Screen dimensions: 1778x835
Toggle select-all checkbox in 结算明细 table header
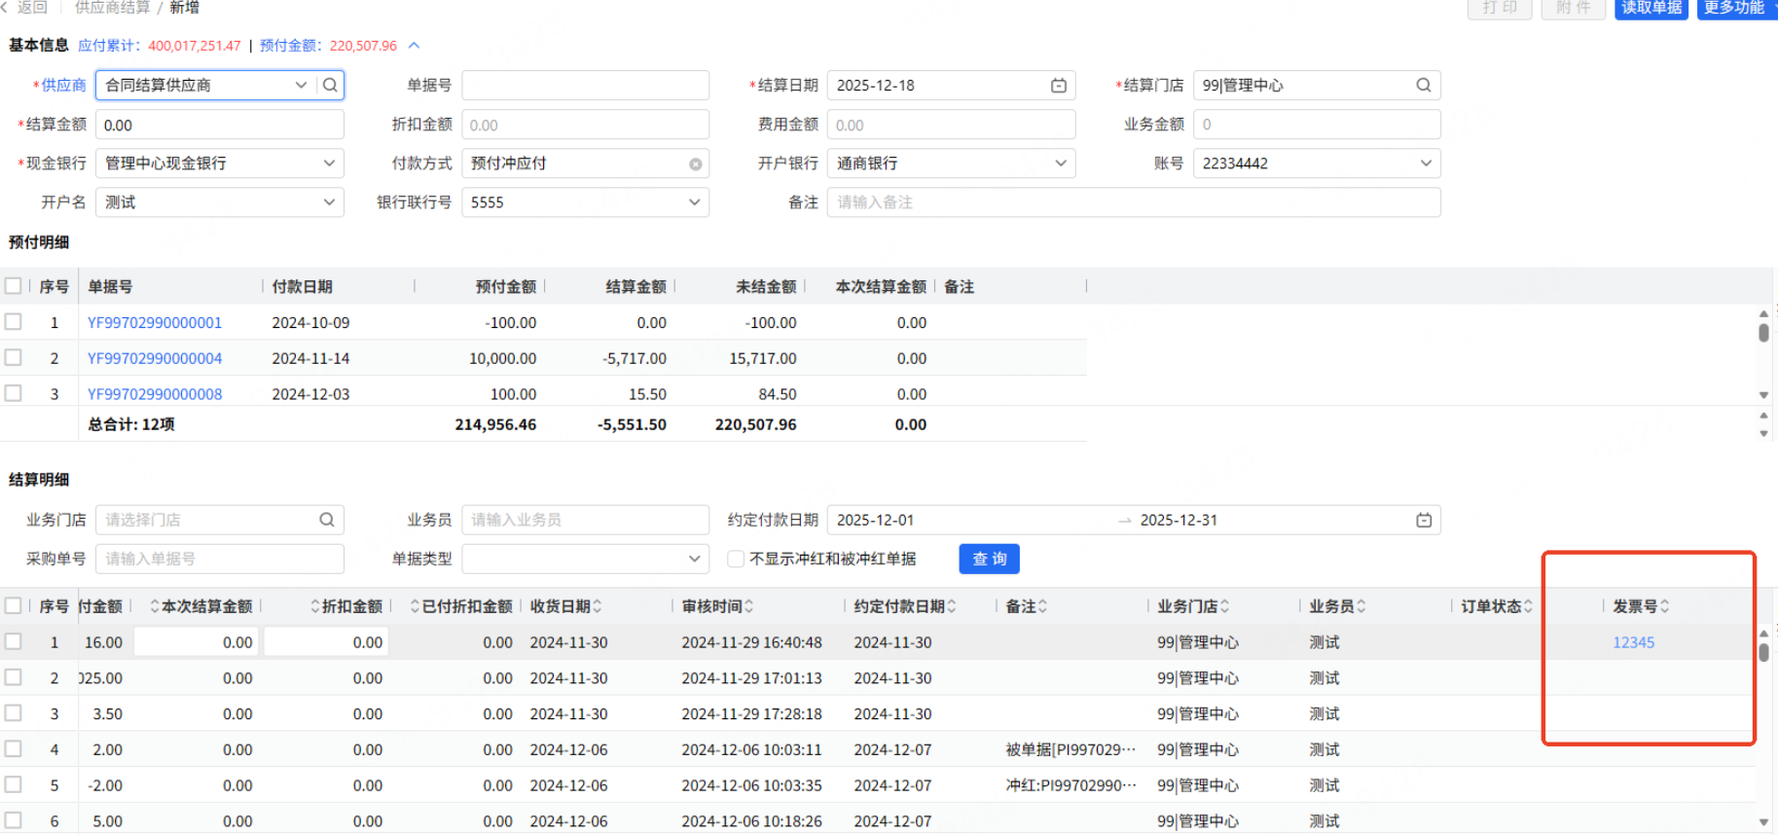(x=14, y=606)
